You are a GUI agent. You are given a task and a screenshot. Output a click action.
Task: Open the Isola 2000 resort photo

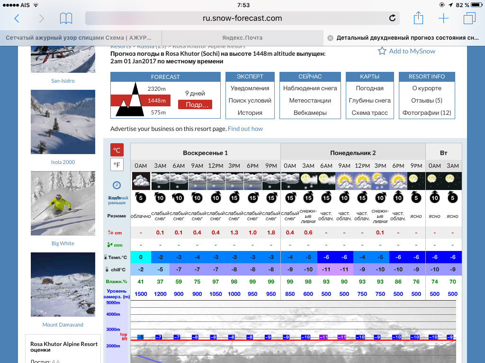pyautogui.click(x=63, y=122)
